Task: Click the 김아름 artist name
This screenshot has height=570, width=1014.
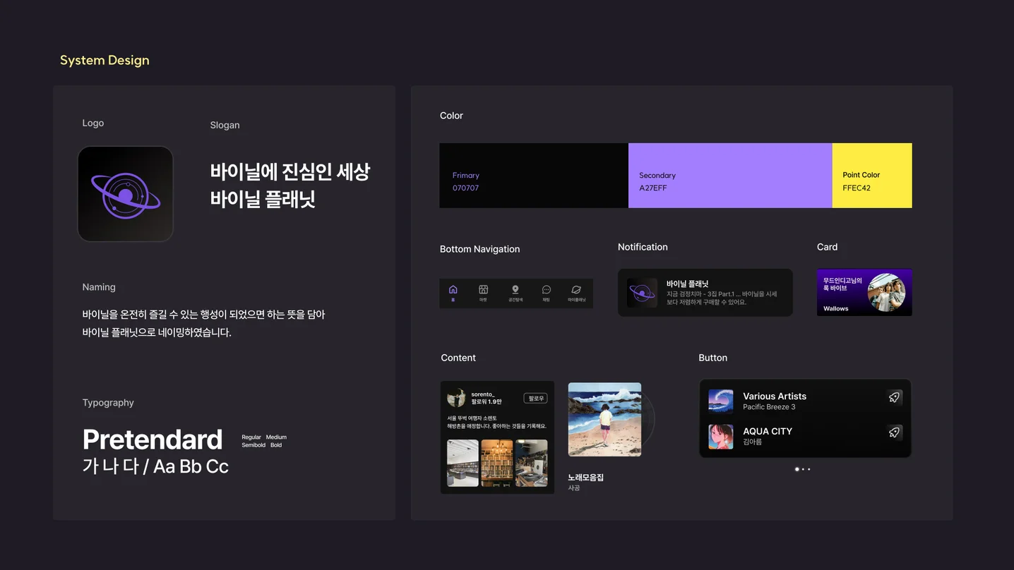Action: click(x=753, y=442)
